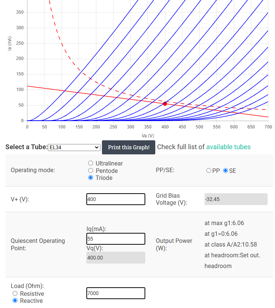Image resolution: width=275 pixels, height=308 pixels.
Task: Choose the Resistive load type
Action: point(15,294)
